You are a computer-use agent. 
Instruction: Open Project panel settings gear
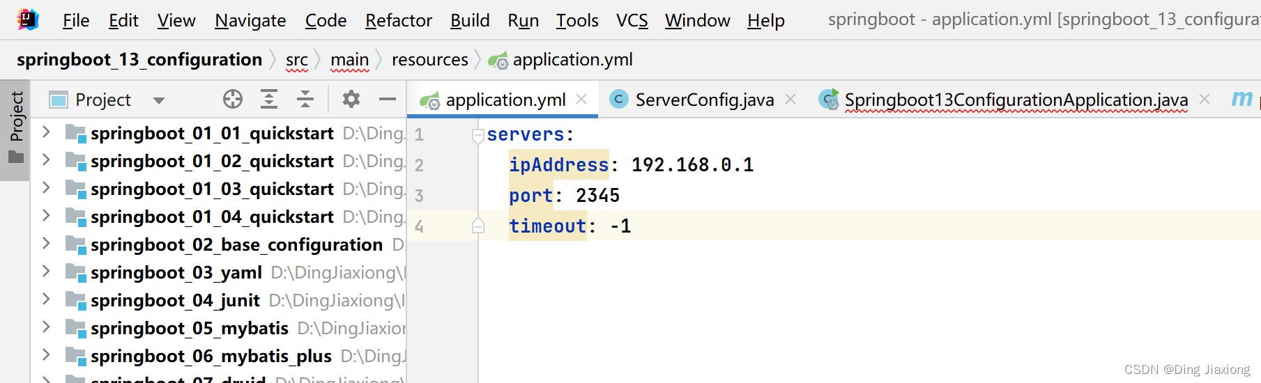[x=351, y=100]
